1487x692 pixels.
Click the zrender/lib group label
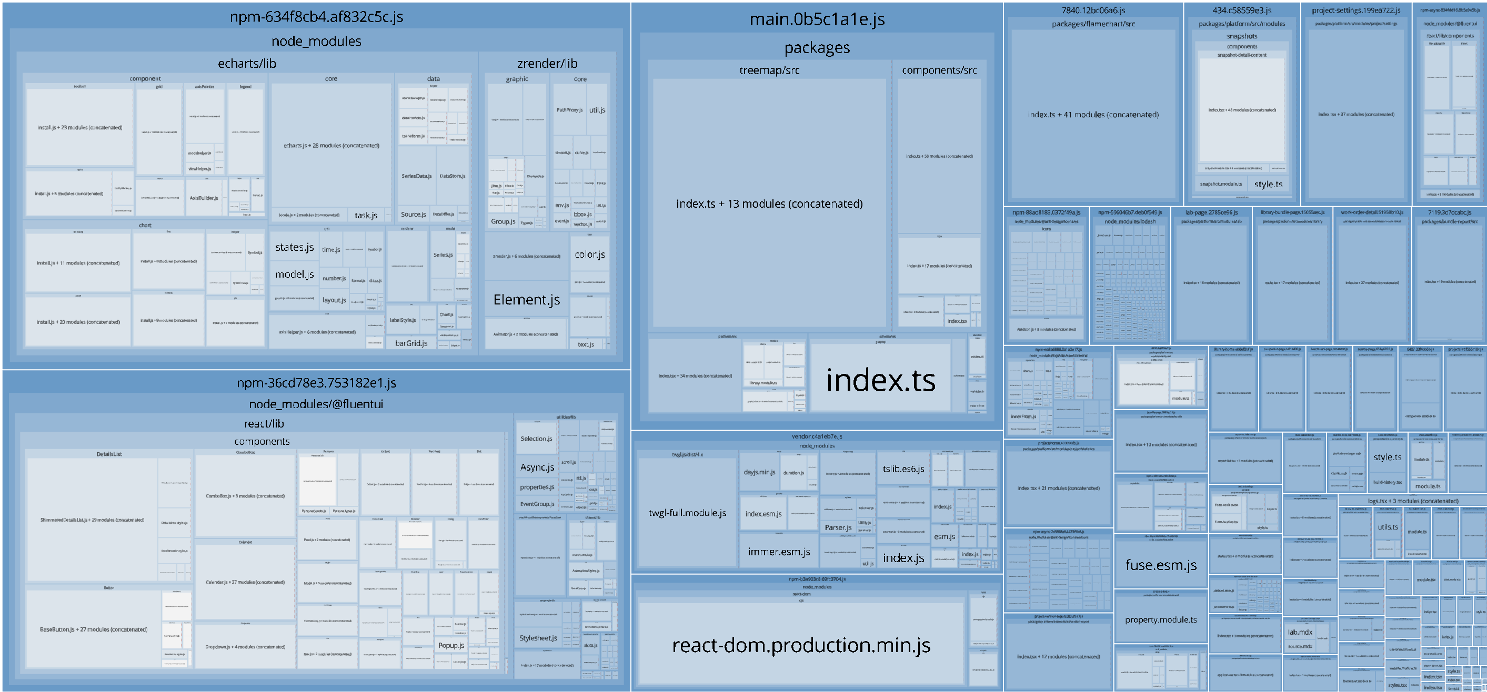(x=547, y=64)
